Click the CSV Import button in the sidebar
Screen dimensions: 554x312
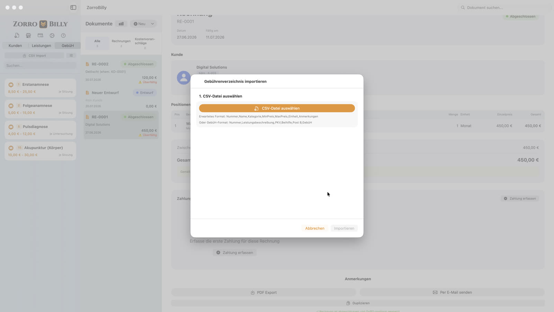click(34, 55)
